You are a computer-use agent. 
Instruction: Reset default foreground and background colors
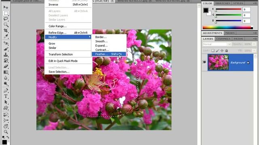pyautogui.click(x=3, y=137)
